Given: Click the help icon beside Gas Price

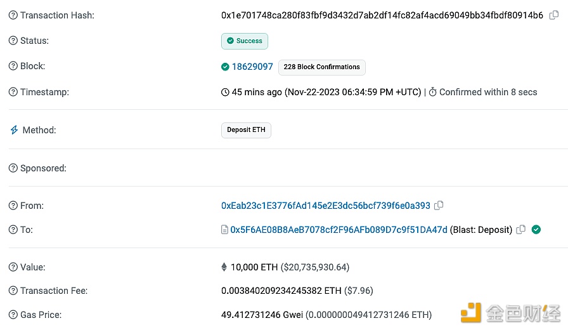Looking at the screenshot, I should (13, 315).
